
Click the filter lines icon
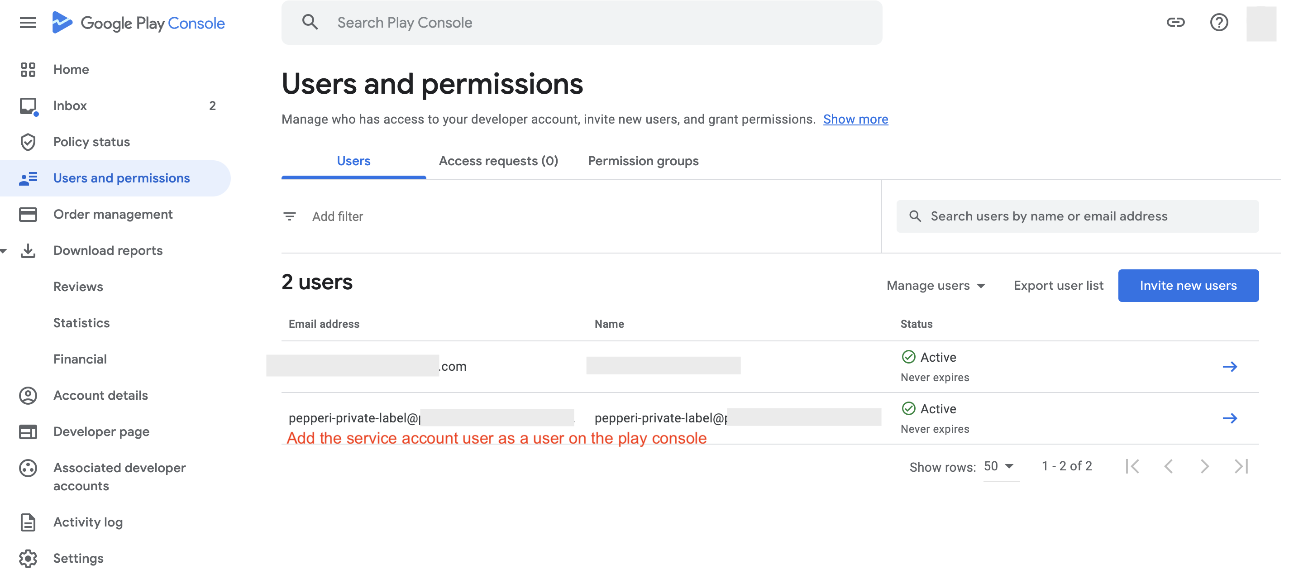click(290, 216)
